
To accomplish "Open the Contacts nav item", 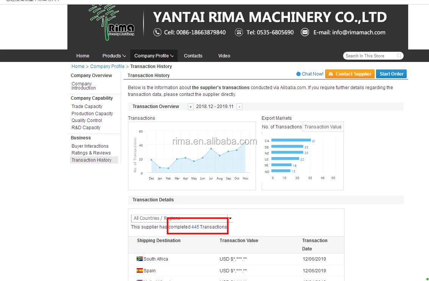I will [193, 56].
